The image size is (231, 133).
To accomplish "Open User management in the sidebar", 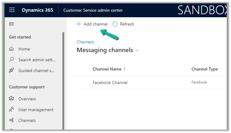I will click(36, 110).
